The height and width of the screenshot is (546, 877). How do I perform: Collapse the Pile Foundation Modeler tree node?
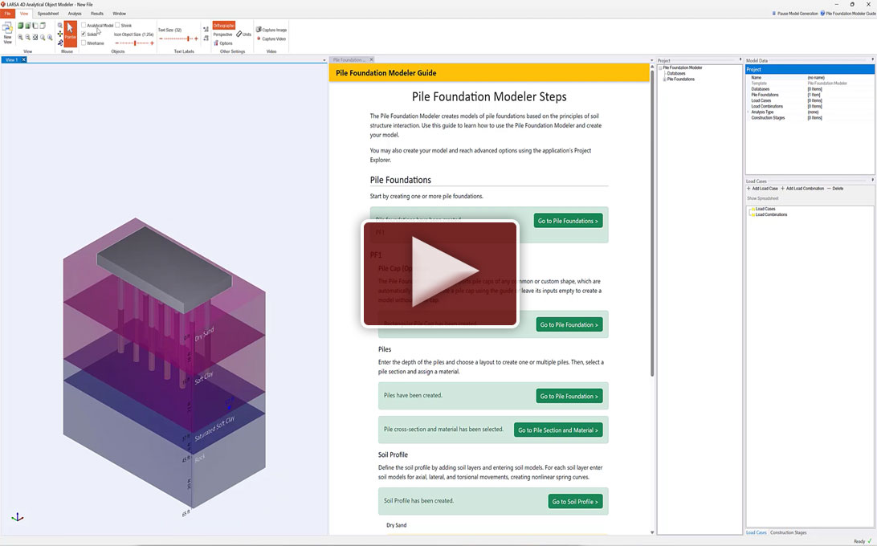point(660,67)
